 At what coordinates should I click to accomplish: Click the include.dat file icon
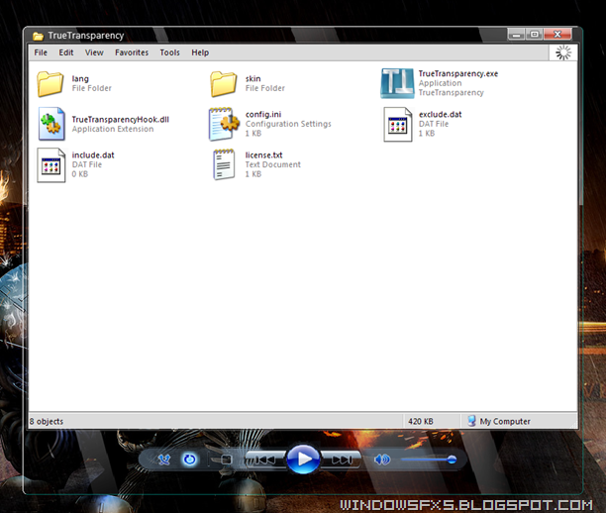coord(51,165)
